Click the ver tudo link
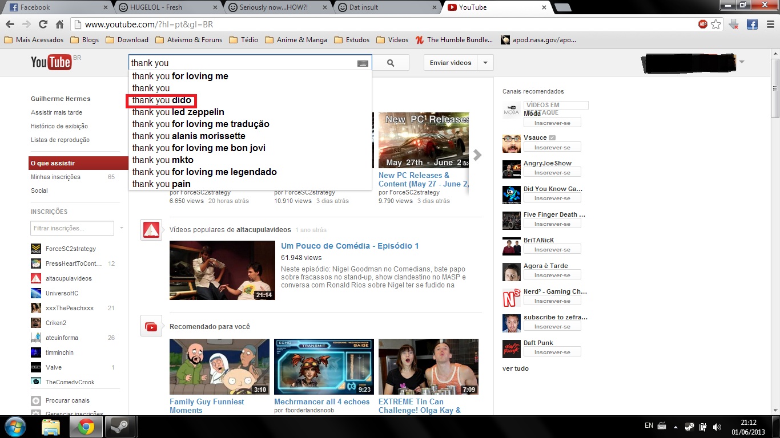Viewport: 780px width, 438px height. (x=516, y=368)
